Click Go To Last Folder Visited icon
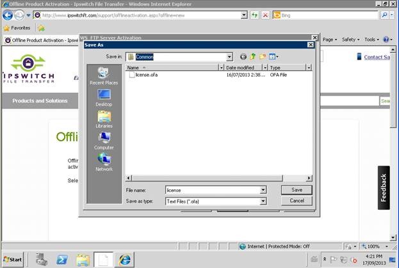Viewport: 399px width, 268px height. click(x=243, y=57)
